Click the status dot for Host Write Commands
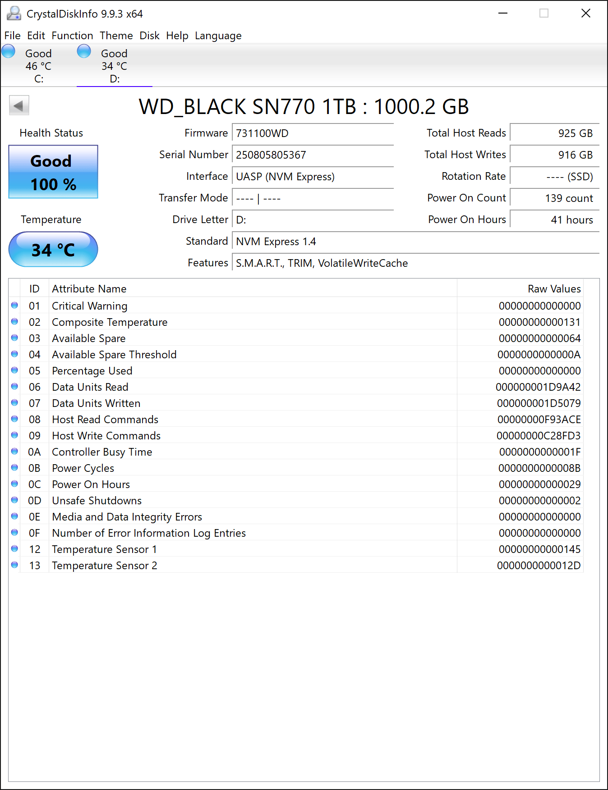The height and width of the screenshot is (790, 608). [x=14, y=435]
